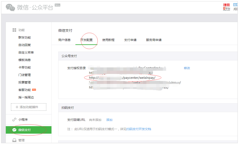Click the 微信支付 page heading
This screenshot has width=240, height=144.
click(x=65, y=30)
